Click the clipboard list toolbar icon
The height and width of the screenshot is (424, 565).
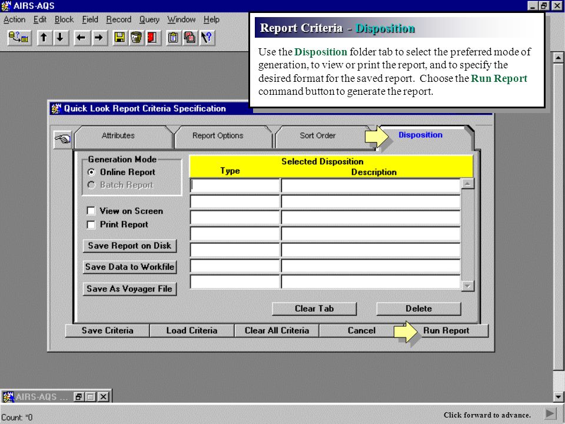tap(174, 38)
